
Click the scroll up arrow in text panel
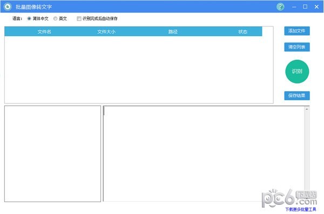pos(307,109)
